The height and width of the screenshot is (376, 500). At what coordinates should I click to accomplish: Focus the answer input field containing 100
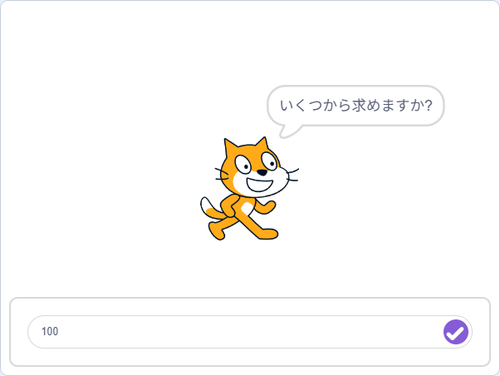pos(250,332)
